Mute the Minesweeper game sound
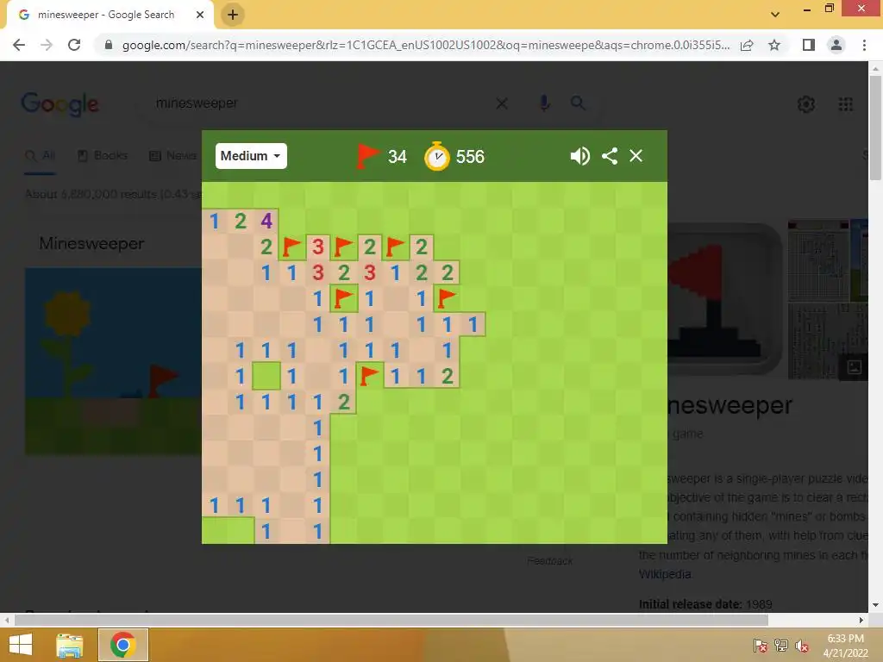 click(x=579, y=156)
